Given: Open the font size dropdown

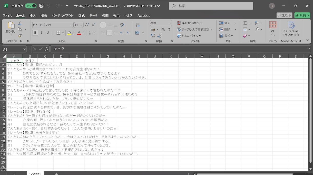Looking at the screenshot, I should click(82, 25).
